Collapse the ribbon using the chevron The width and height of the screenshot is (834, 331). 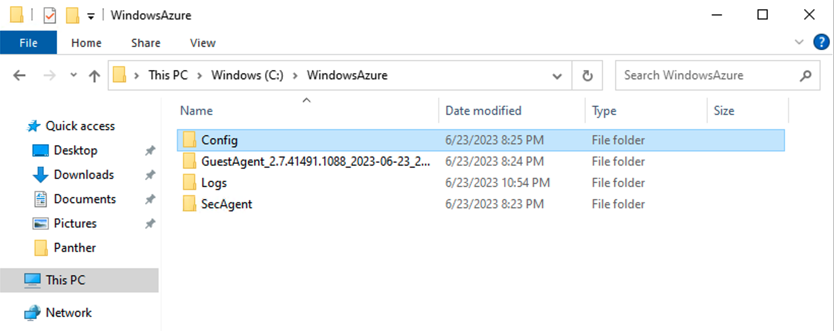(799, 43)
